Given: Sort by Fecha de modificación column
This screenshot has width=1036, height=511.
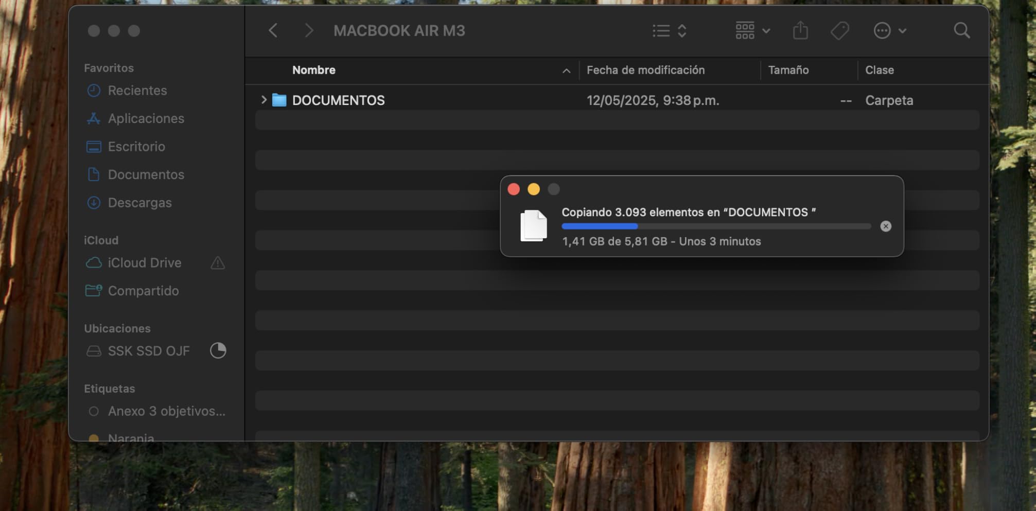Looking at the screenshot, I should tap(645, 70).
